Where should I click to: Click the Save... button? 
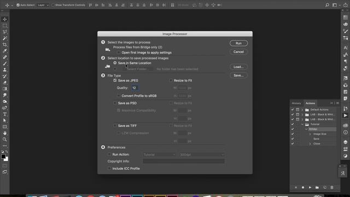coord(238,76)
